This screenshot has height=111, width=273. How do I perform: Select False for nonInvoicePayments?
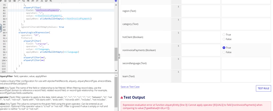tap(224, 52)
